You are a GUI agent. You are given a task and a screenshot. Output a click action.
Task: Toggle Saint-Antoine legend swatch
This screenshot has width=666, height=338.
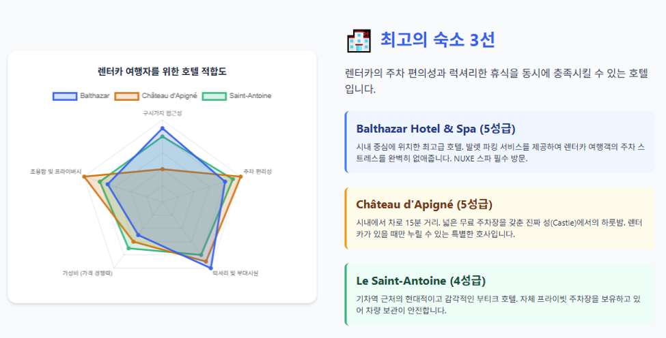214,96
